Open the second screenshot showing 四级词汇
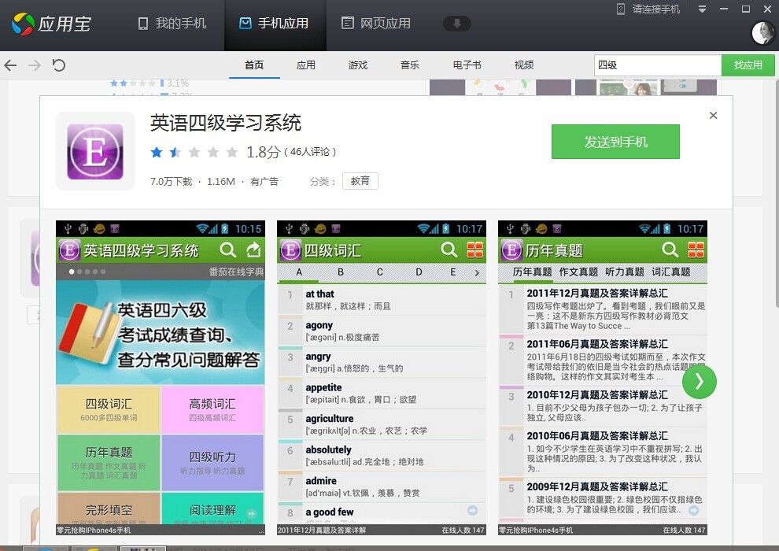 pos(382,378)
